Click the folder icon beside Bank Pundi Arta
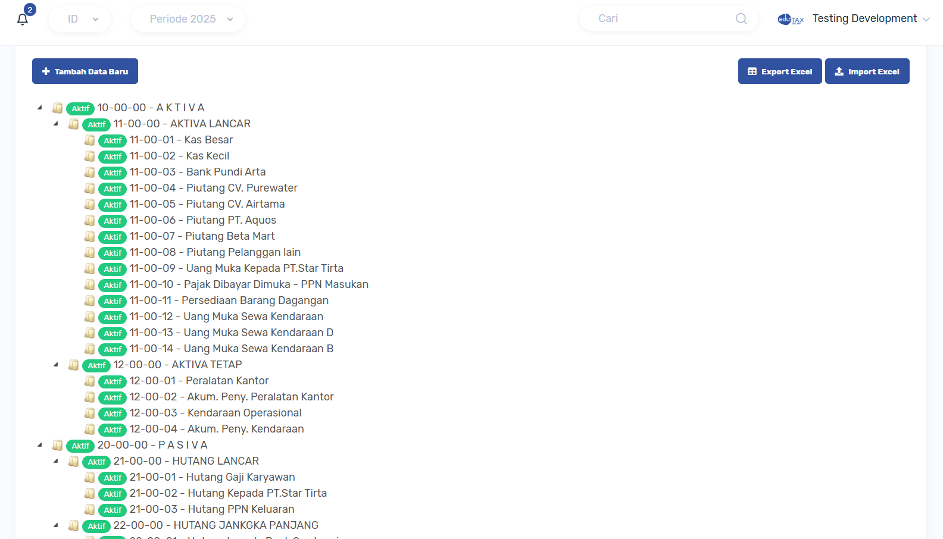 [x=90, y=173]
